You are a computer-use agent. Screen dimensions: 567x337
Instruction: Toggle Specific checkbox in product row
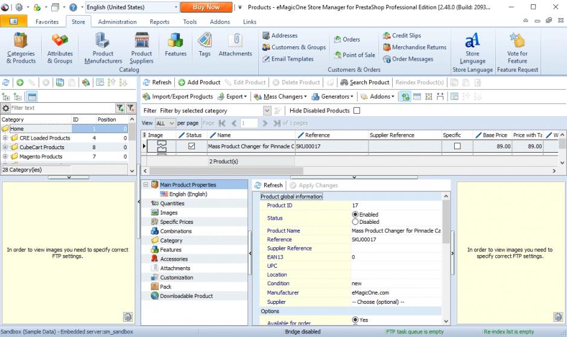[457, 146]
